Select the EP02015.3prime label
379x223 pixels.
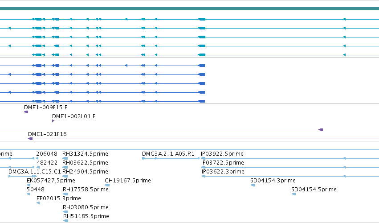coord(59,198)
